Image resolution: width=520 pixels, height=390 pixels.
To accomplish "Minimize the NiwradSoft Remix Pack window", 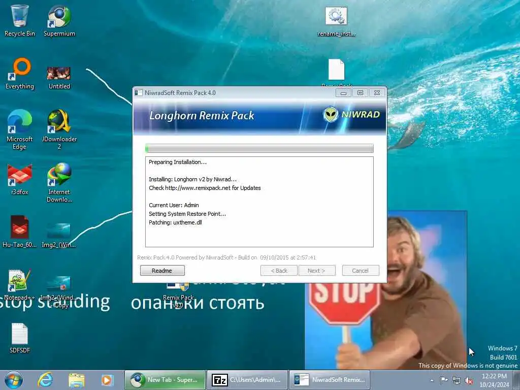I will coord(344,93).
